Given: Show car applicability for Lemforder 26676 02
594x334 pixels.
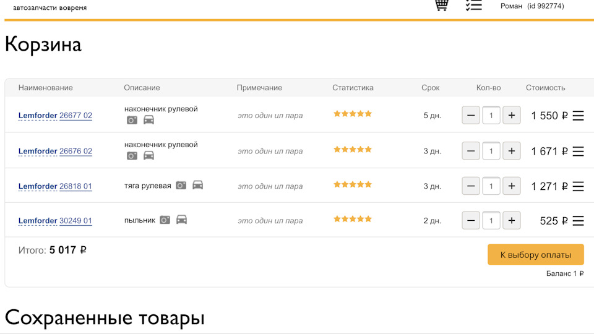Looking at the screenshot, I should (x=148, y=156).
